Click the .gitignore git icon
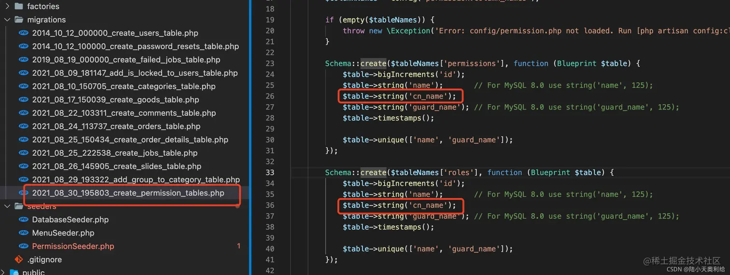The image size is (730, 275). click(19, 260)
